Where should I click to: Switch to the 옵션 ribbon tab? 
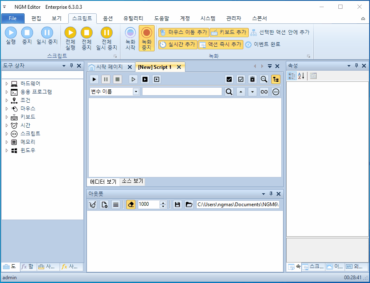click(x=108, y=18)
